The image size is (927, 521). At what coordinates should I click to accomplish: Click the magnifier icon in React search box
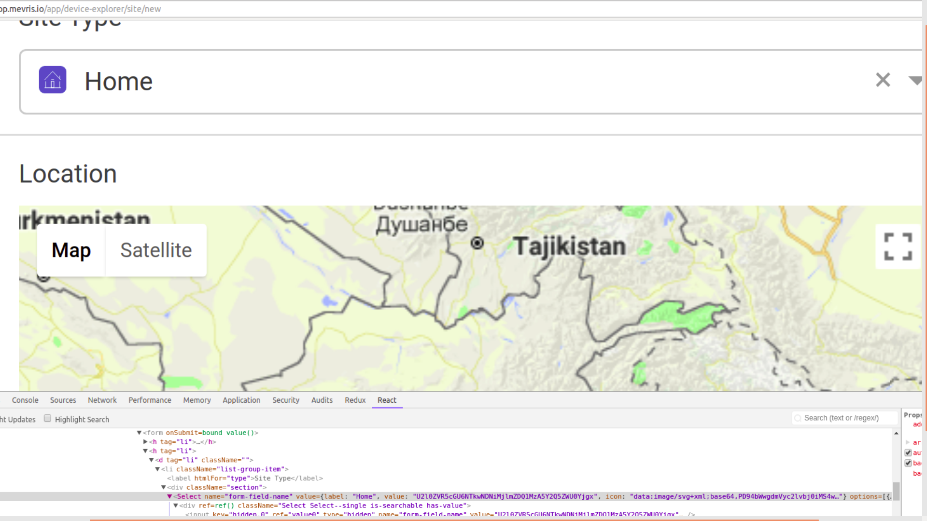point(798,418)
